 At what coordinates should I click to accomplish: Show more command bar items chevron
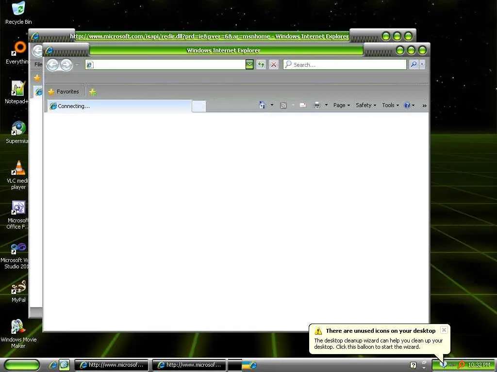[424, 106]
